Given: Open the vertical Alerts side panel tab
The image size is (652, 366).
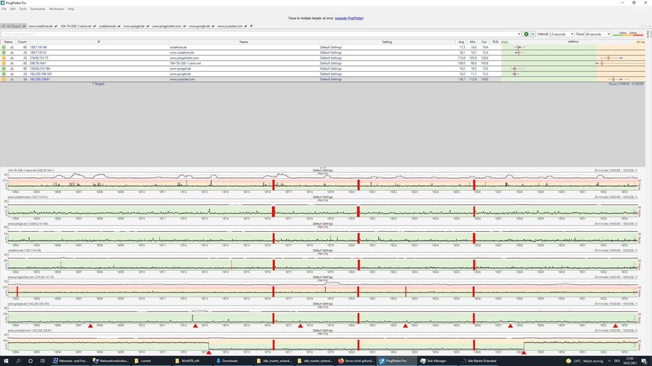Looking at the screenshot, I should pyautogui.click(x=648, y=34).
